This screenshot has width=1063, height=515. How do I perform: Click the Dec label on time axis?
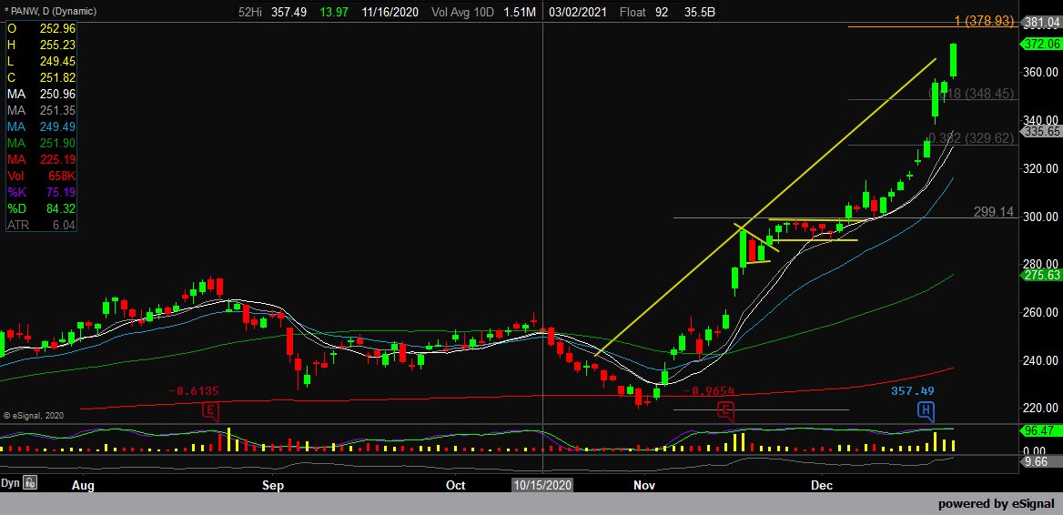coord(822,485)
